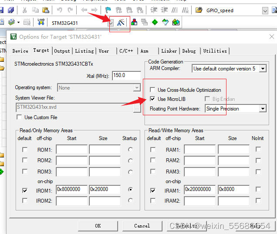Image resolution: width=277 pixels, height=234 pixels.
Task: Click the Unindent selection icon
Action: (x=164, y=10)
